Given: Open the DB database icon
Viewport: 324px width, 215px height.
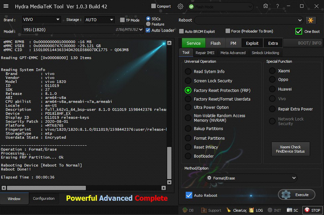Looking at the screenshot, I should click(185, 210).
